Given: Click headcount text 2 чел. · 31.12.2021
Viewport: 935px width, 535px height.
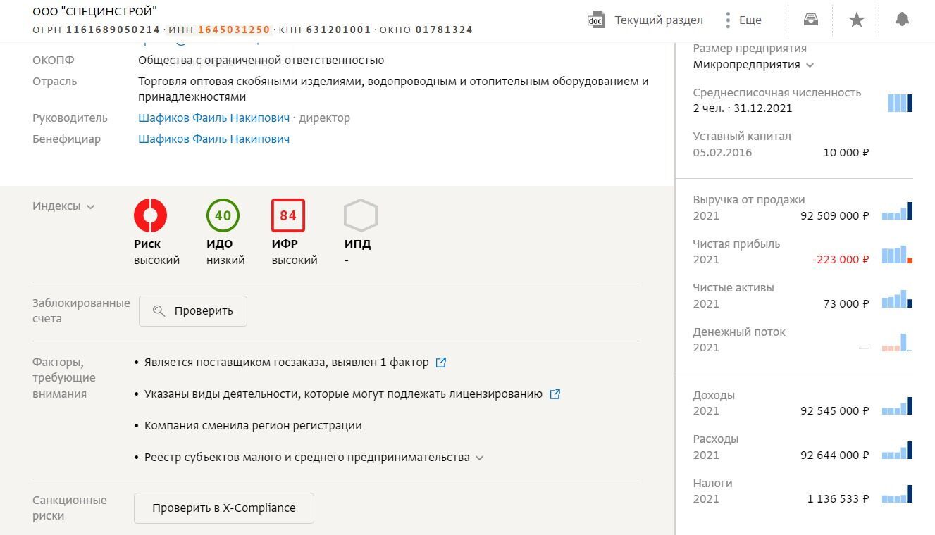Looking at the screenshot, I should [x=743, y=108].
